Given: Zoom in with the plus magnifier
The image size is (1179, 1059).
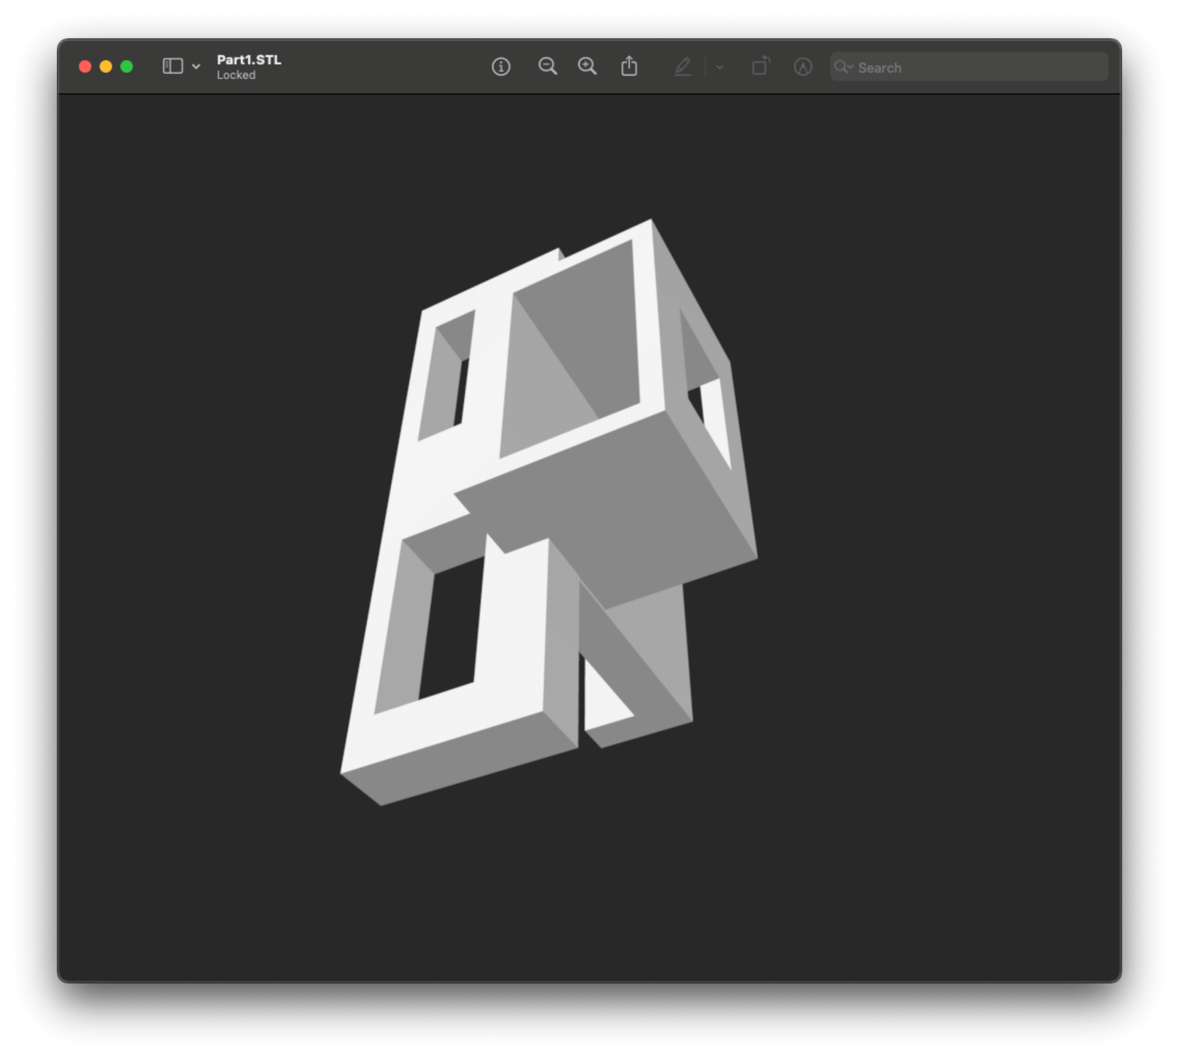Looking at the screenshot, I should pyautogui.click(x=587, y=66).
